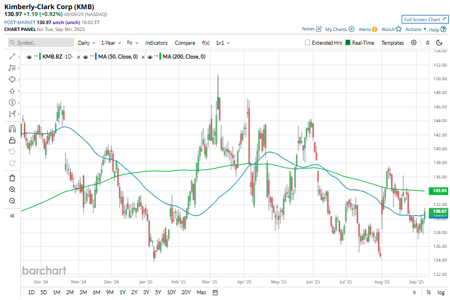This screenshot has height=300, width=450.
Task: Choose the up-arrow marker tool
Action: pos(12,91)
